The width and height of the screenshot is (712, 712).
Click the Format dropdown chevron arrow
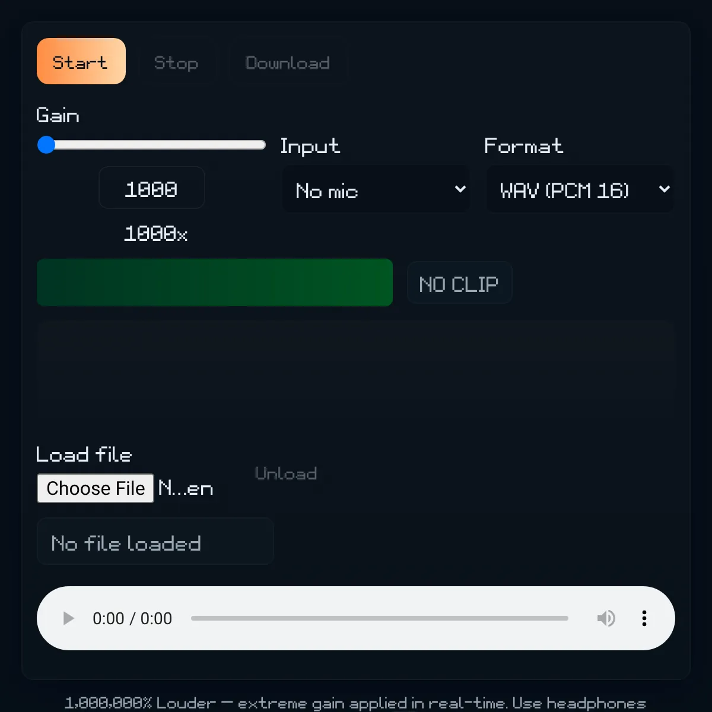(664, 189)
